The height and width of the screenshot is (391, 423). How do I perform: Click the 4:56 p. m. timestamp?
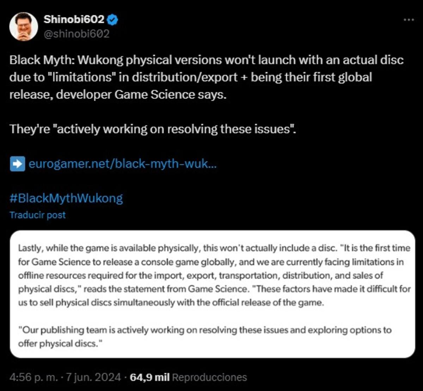(33, 377)
